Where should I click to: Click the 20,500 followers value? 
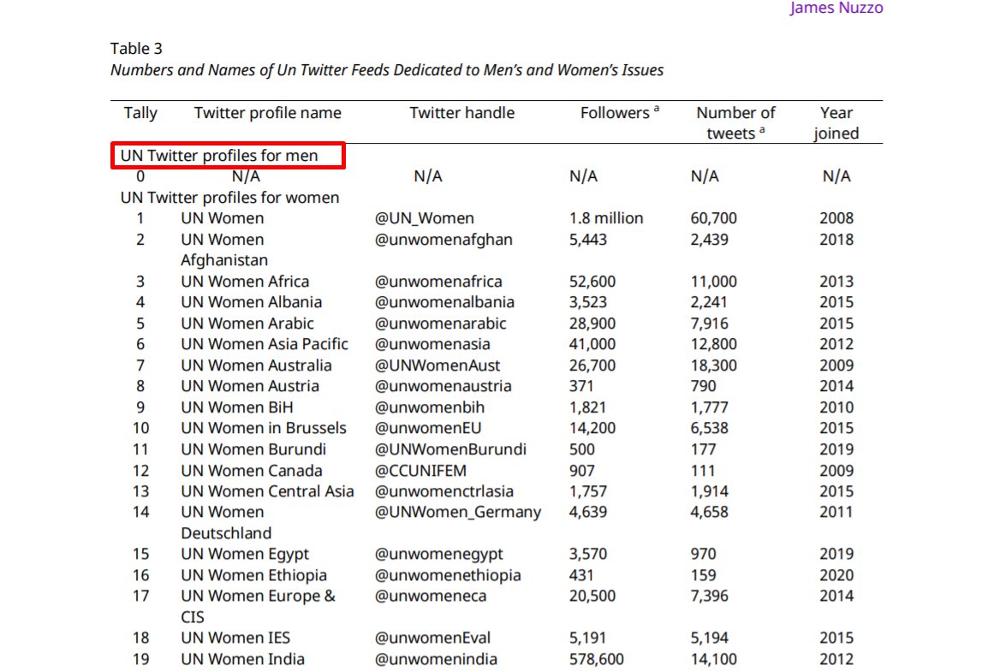point(592,597)
